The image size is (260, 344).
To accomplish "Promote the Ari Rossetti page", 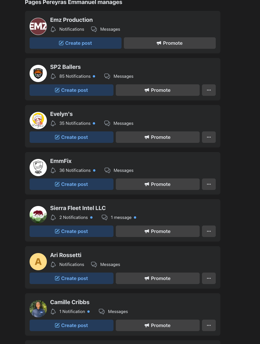I will pyautogui.click(x=158, y=278).
